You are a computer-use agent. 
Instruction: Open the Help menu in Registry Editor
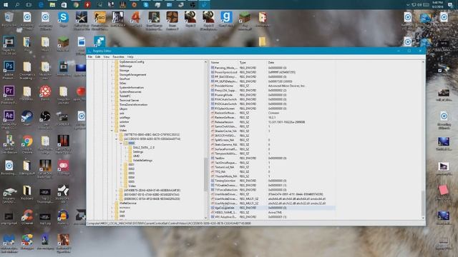[x=130, y=56]
